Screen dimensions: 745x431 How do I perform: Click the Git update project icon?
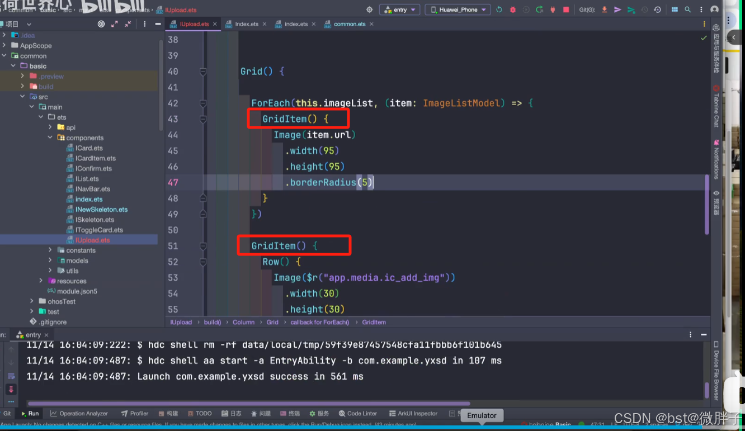coord(604,10)
